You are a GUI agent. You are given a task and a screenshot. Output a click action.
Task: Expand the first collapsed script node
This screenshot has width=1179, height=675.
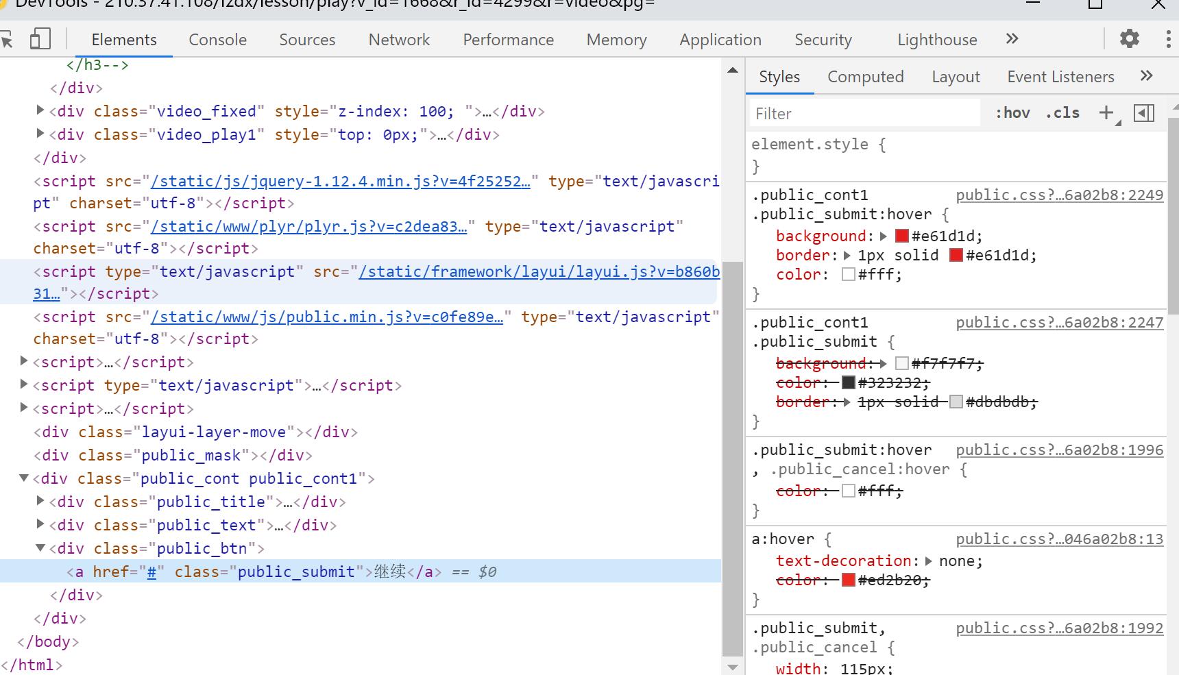click(x=24, y=360)
